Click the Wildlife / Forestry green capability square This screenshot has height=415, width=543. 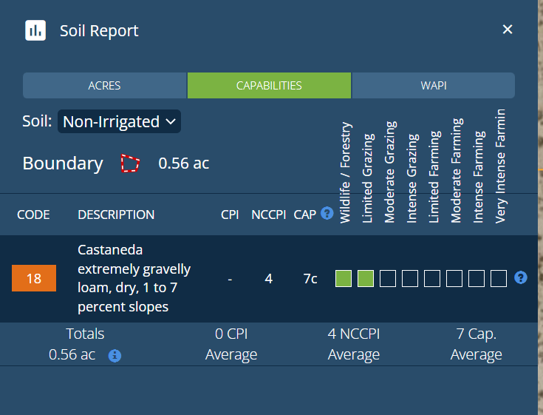pos(344,279)
